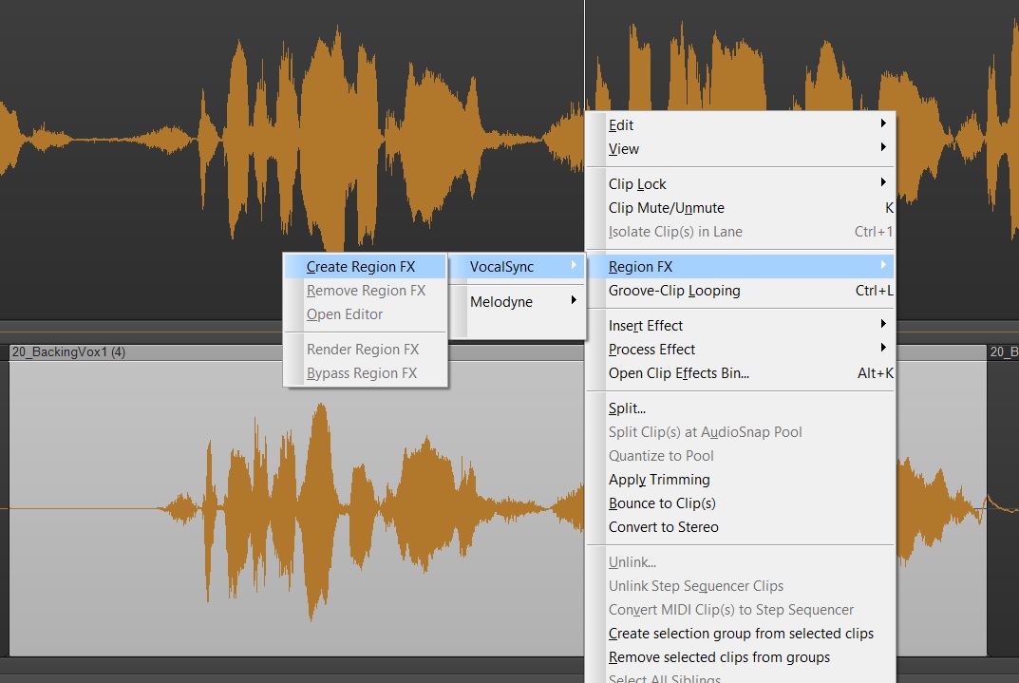Expand the arrow beside Region FX
The height and width of the screenshot is (683, 1019).
(x=883, y=264)
